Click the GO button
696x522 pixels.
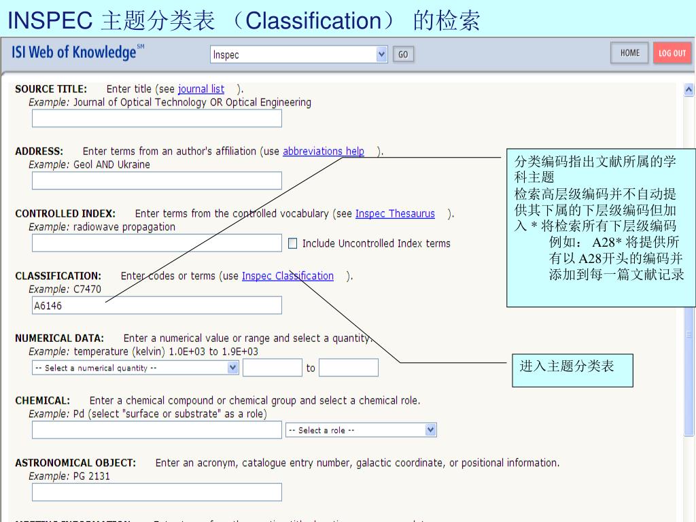[403, 54]
